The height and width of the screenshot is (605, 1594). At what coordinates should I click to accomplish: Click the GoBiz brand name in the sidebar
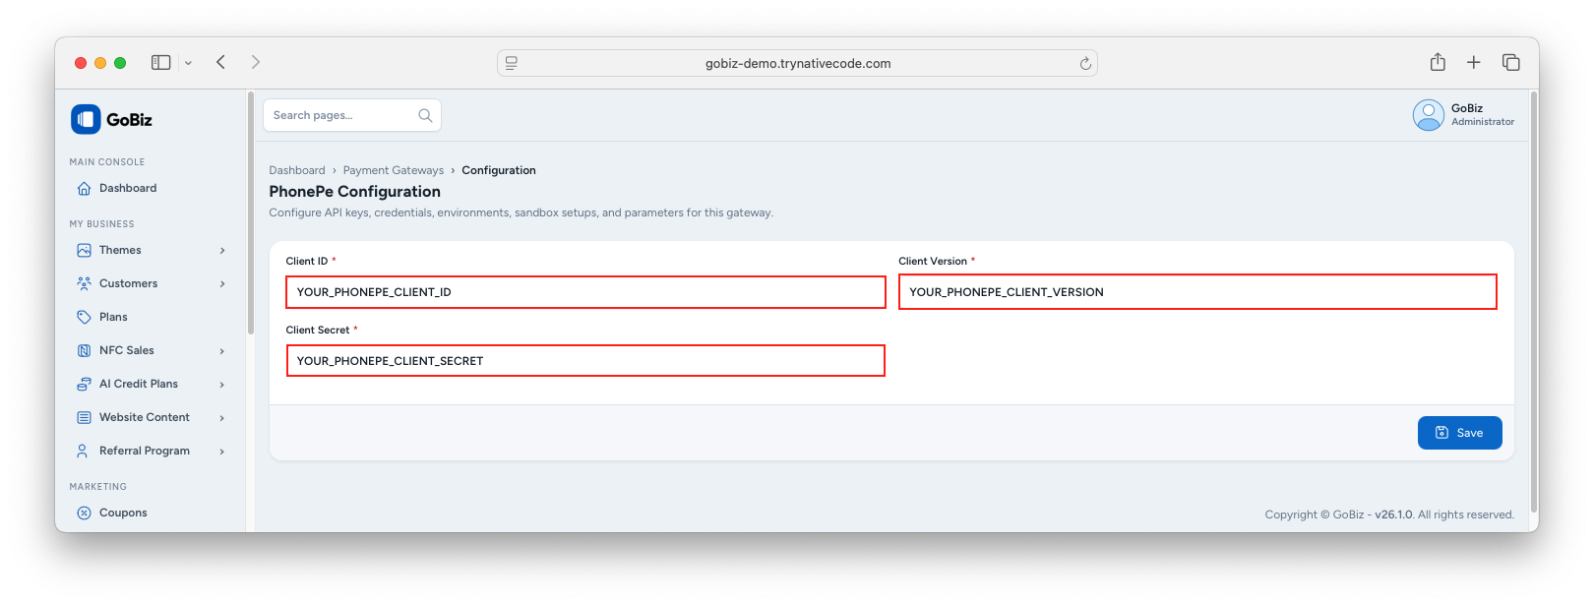(x=129, y=120)
